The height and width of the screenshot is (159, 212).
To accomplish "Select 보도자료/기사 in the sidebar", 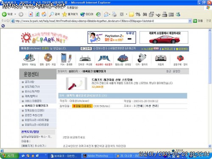I will tap(32, 86).
